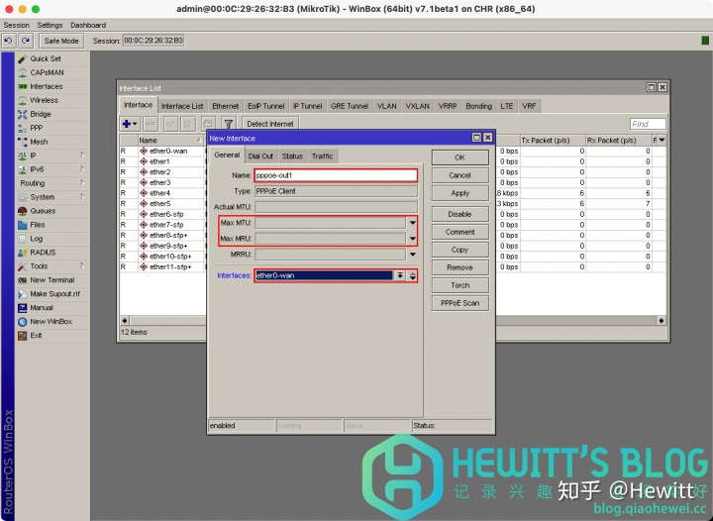Open the Interfaces ether0-wan dropdown
713x521 pixels.
coord(400,275)
